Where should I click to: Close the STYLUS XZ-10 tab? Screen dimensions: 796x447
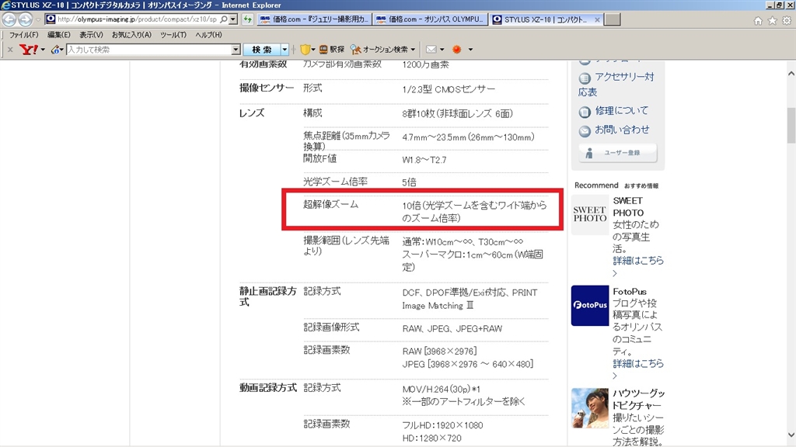pyautogui.click(x=597, y=19)
